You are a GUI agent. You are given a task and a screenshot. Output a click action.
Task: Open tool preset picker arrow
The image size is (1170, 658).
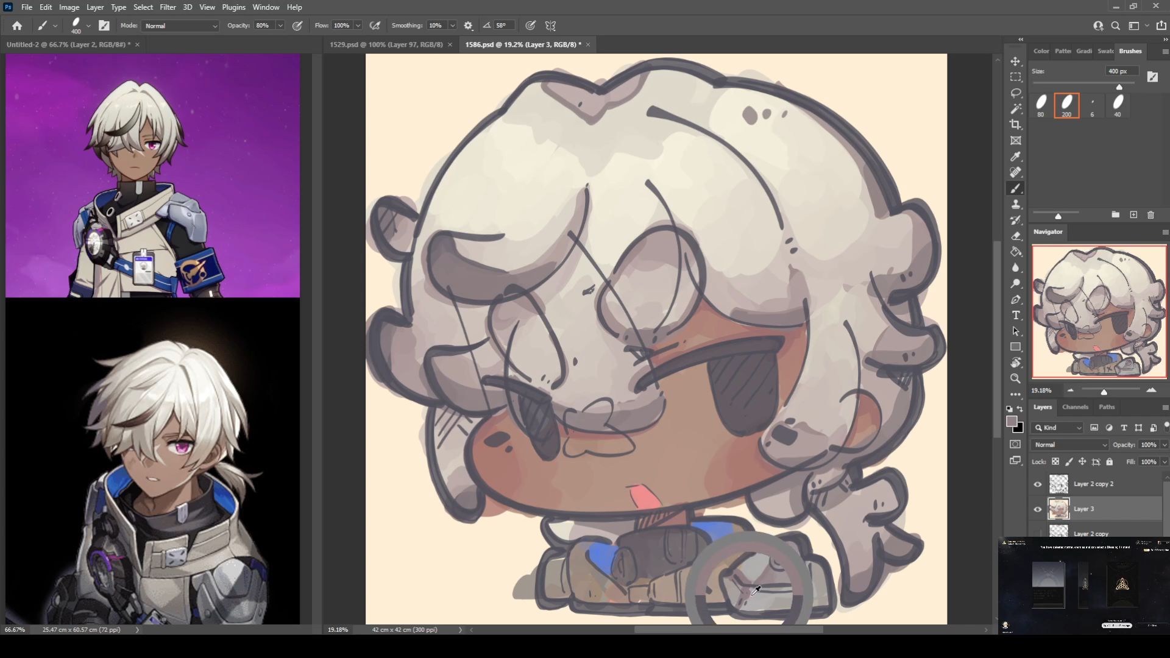tap(55, 26)
